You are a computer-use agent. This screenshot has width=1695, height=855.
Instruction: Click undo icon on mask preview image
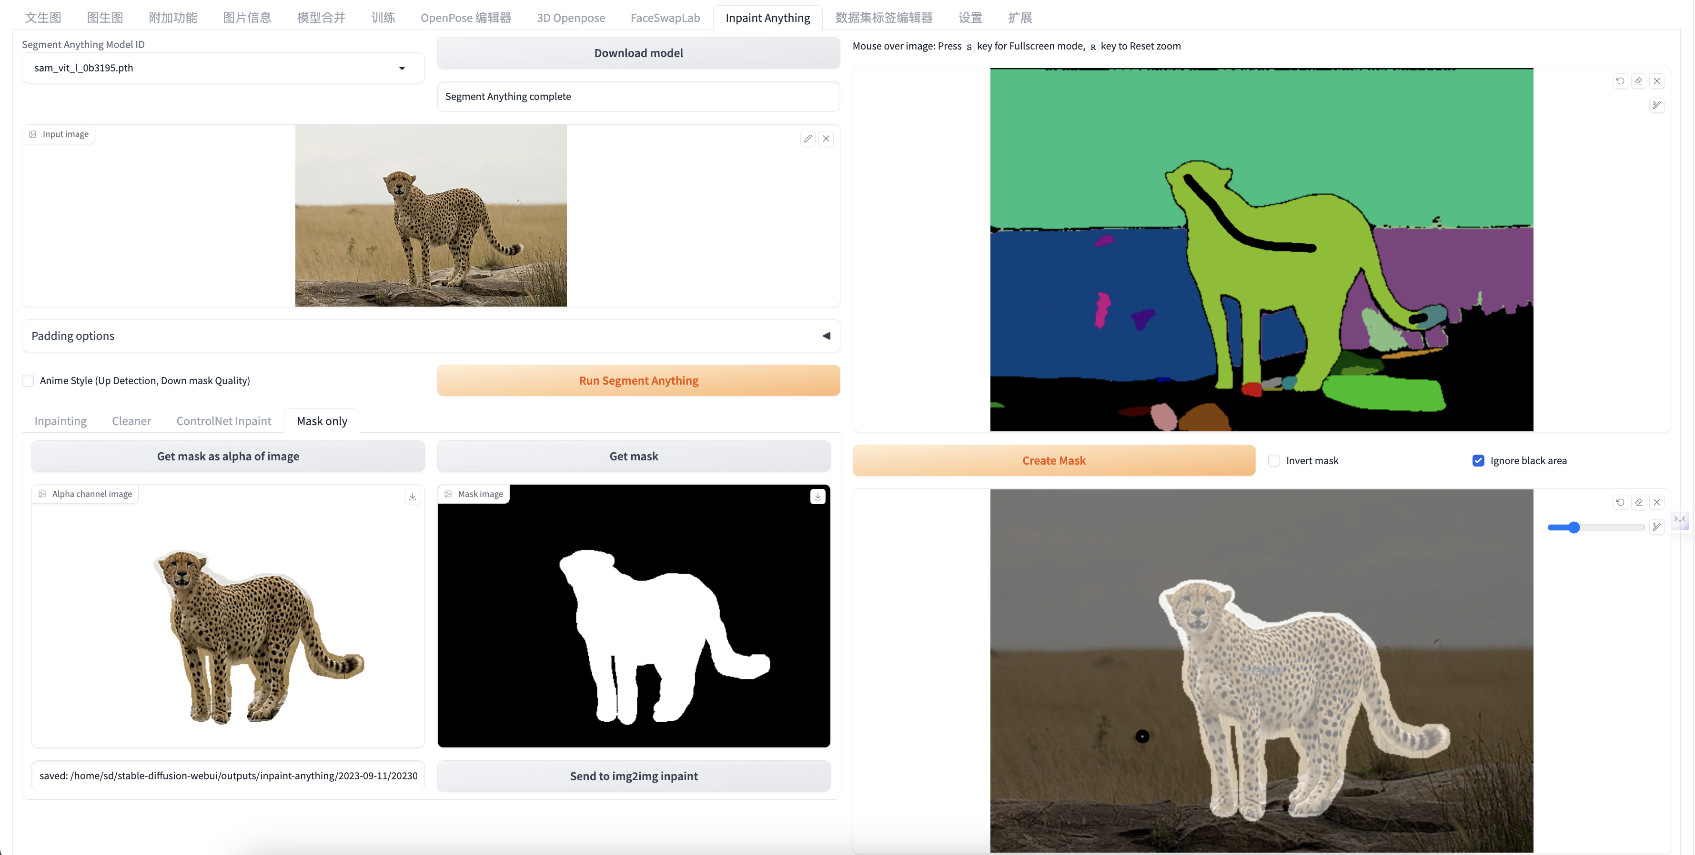1620,502
